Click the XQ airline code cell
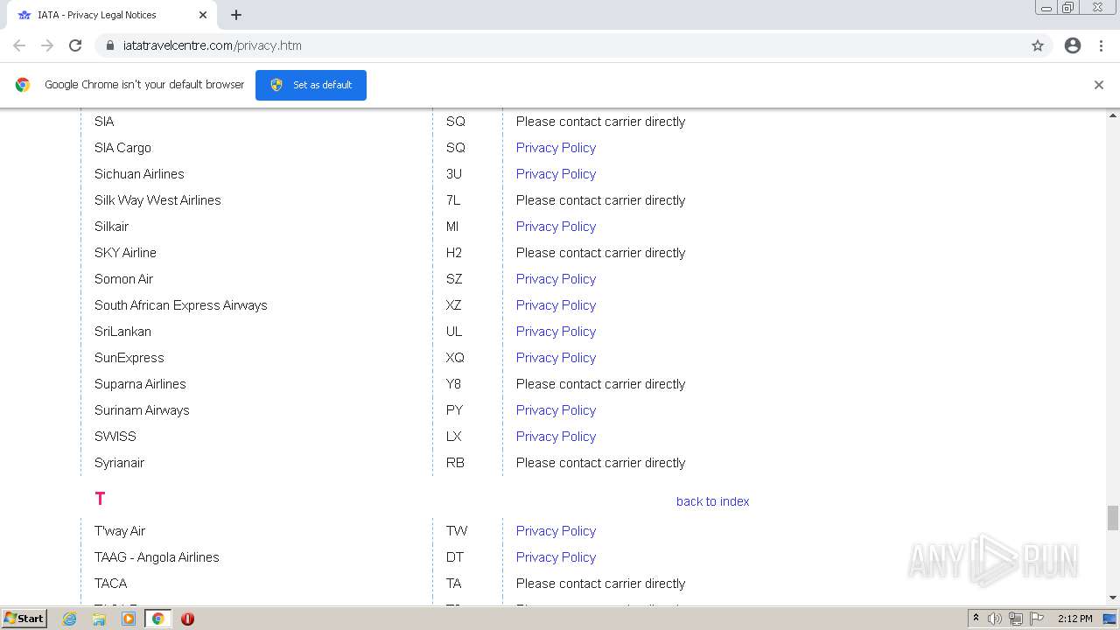The width and height of the screenshot is (1120, 630). click(455, 358)
